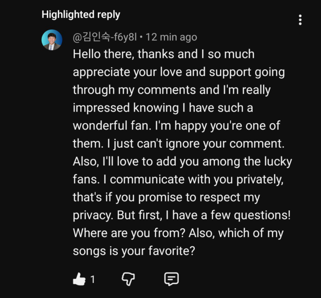Open the commenter's profile picture
321x298 pixels.
pos(52,40)
